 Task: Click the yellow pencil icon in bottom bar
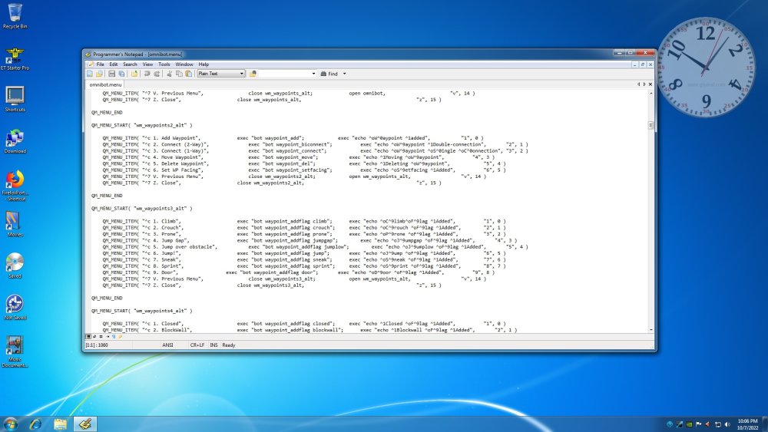(120, 337)
